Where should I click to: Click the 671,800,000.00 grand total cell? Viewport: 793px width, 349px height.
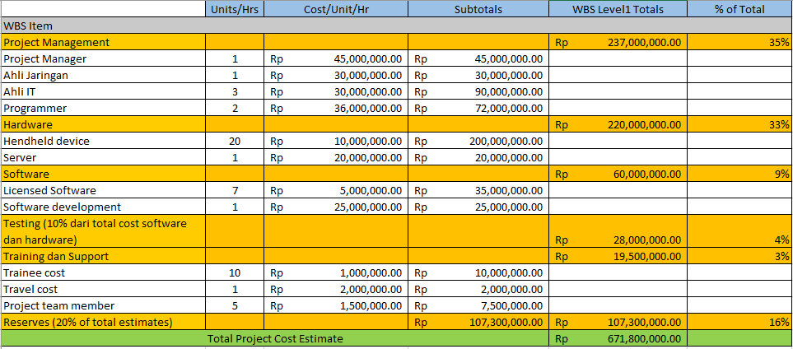[x=618, y=338]
